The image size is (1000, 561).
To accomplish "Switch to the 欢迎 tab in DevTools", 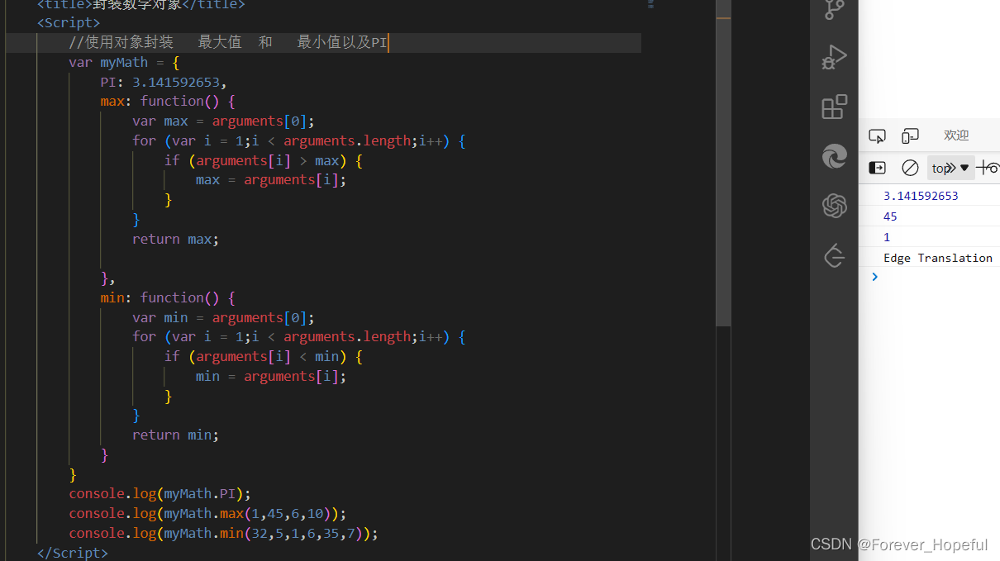I will click(955, 135).
